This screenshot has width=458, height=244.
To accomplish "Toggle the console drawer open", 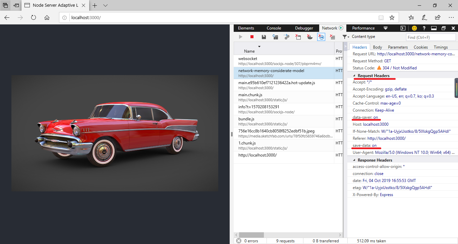I will [402, 28].
